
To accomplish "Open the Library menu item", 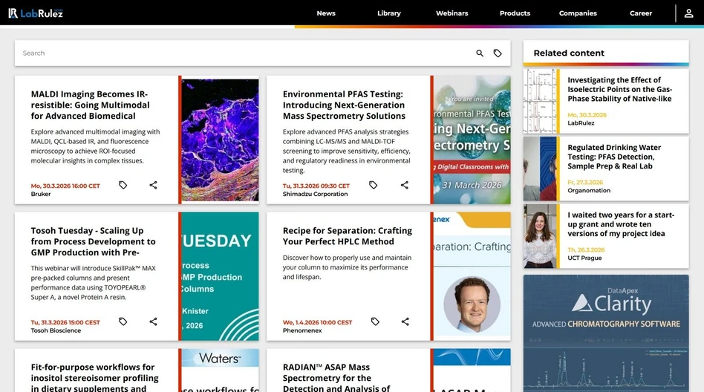I will (388, 13).
